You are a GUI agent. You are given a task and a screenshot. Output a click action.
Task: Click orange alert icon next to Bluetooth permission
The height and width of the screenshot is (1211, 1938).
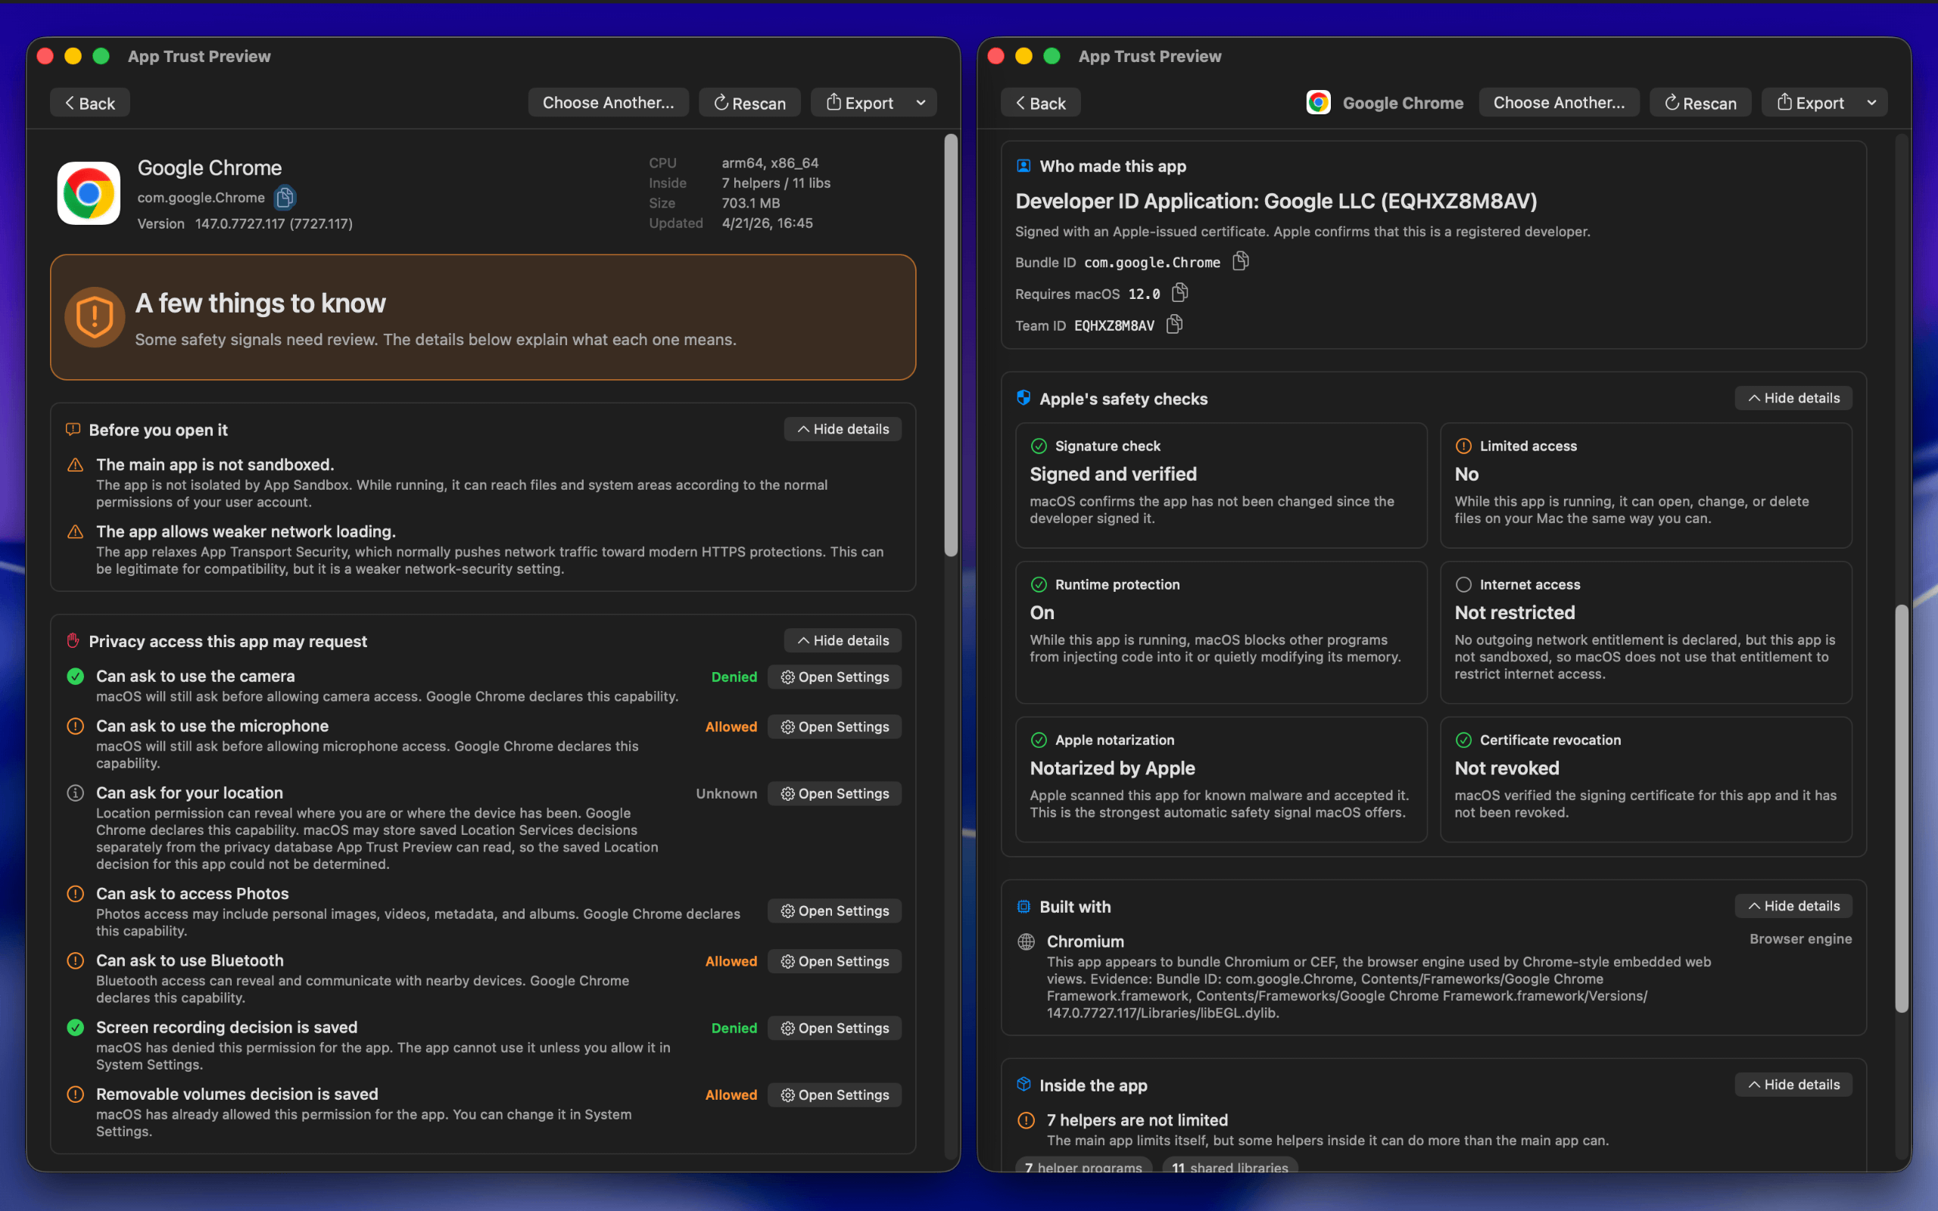[75, 960]
